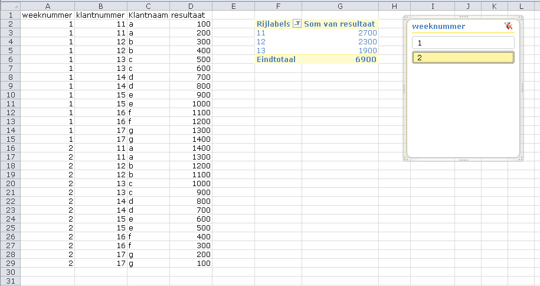540x286 pixels.
Task: Select column C header
Action: pyautogui.click(x=149, y=6)
